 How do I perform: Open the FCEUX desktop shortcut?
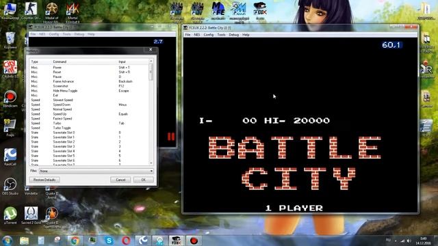tap(260, 11)
